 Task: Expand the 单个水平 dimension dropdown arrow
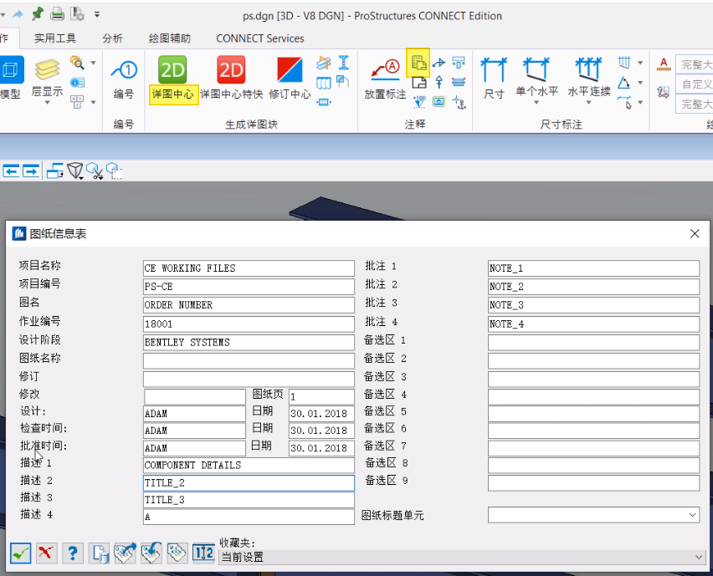coord(537,104)
